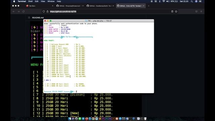Open Wi-Fi status in the menu bar
This screenshot has width=215, height=121.
click(164, 1)
